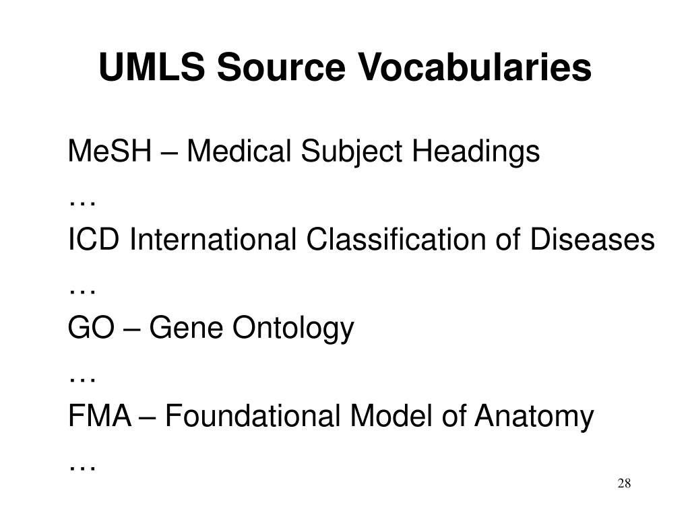Click the word MeSH
690x517 pixels.
(110, 151)
